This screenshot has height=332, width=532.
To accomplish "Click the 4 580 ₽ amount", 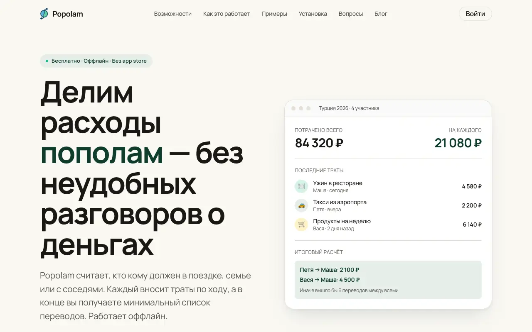I will 472,186.
